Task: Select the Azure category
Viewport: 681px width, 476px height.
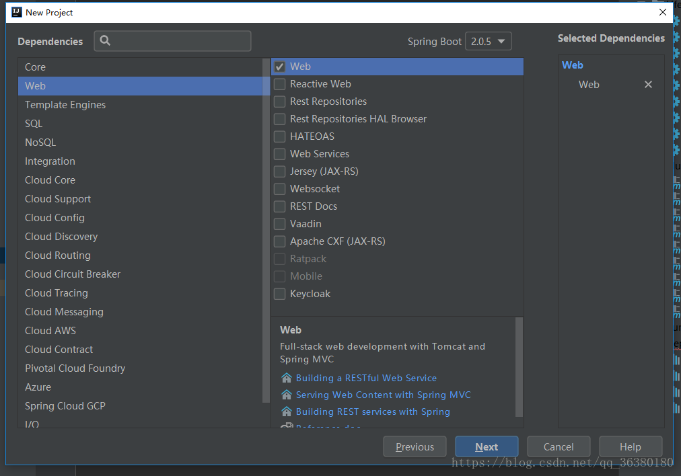Action: point(140,387)
